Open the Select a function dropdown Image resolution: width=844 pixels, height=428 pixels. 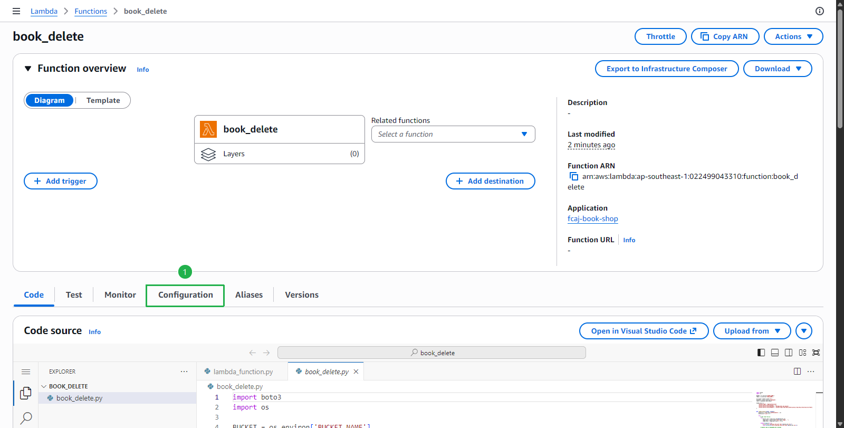pos(453,134)
